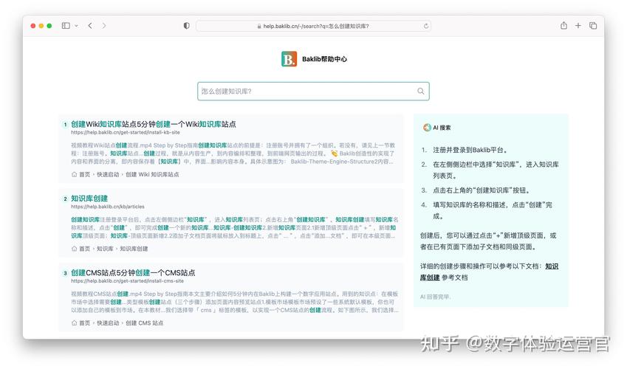627x369 pixels.
Task: Select 创建 Wiki 知识库站点 breadcrumb
Action: (x=152, y=174)
